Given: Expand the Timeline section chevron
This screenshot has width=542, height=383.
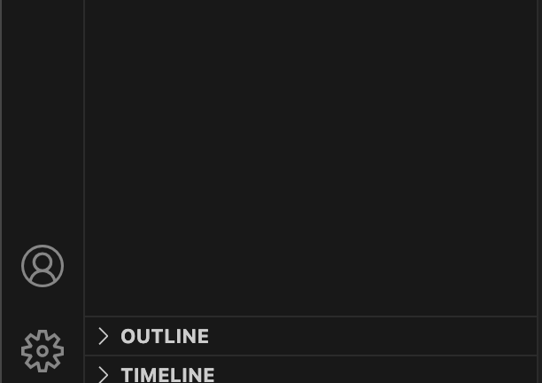Looking at the screenshot, I should [x=104, y=374].
